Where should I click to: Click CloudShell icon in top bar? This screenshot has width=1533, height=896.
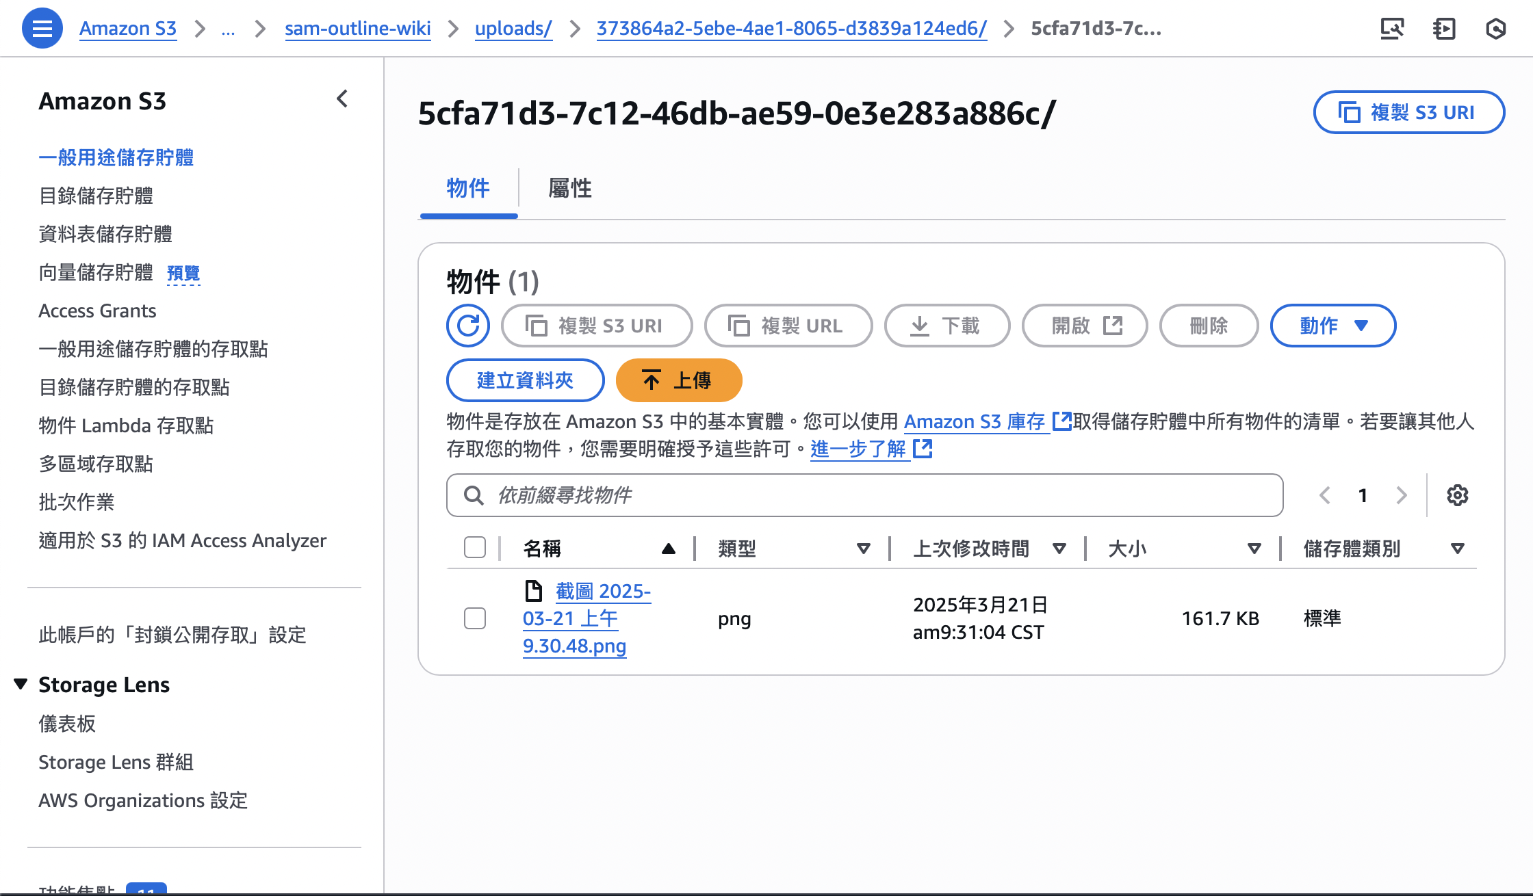(1392, 29)
